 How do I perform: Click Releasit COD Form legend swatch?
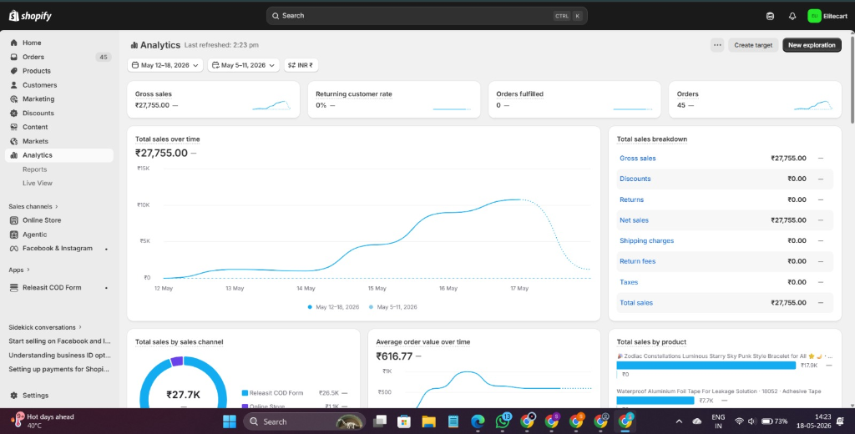click(x=245, y=392)
